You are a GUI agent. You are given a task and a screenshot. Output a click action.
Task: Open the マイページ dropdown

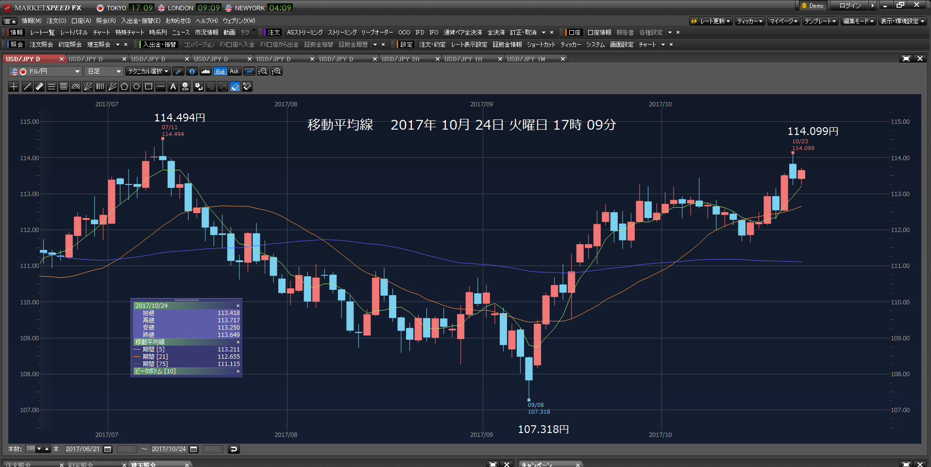point(783,21)
